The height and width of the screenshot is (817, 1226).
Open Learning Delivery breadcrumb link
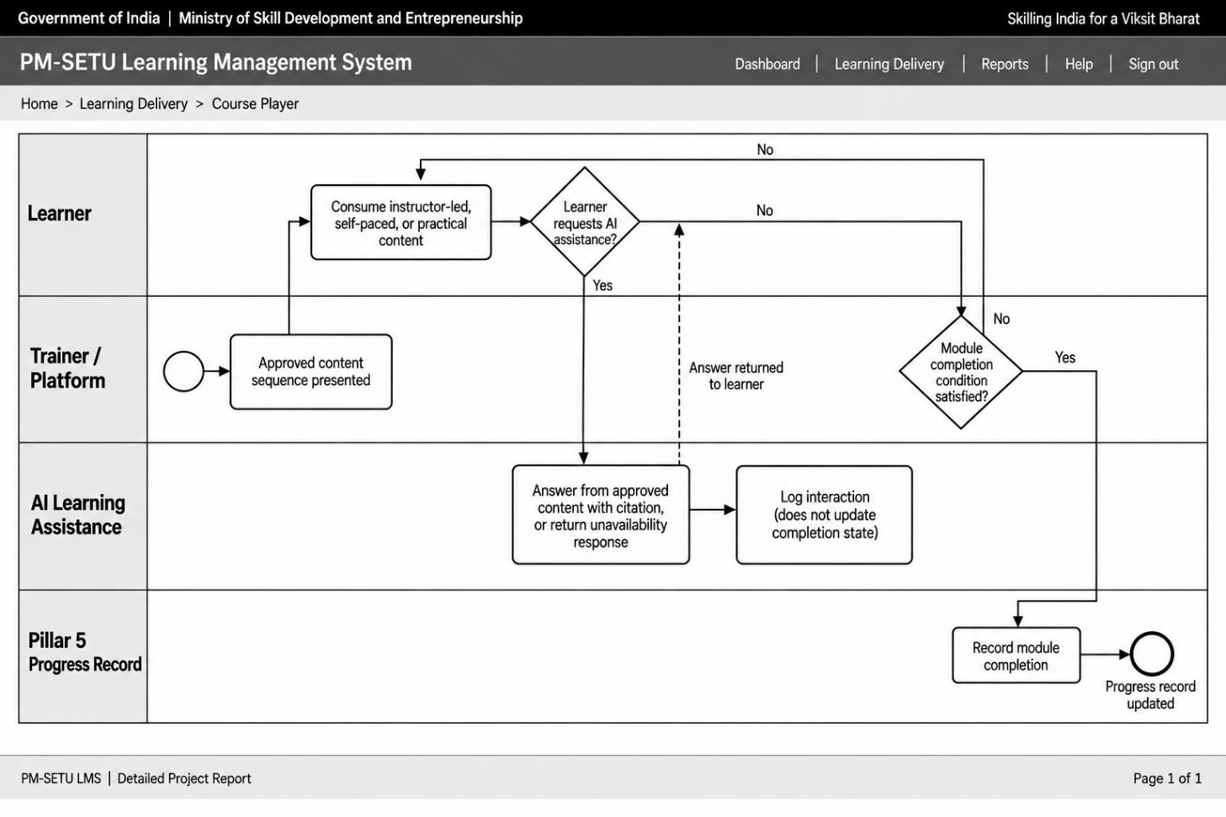click(134, 103)
